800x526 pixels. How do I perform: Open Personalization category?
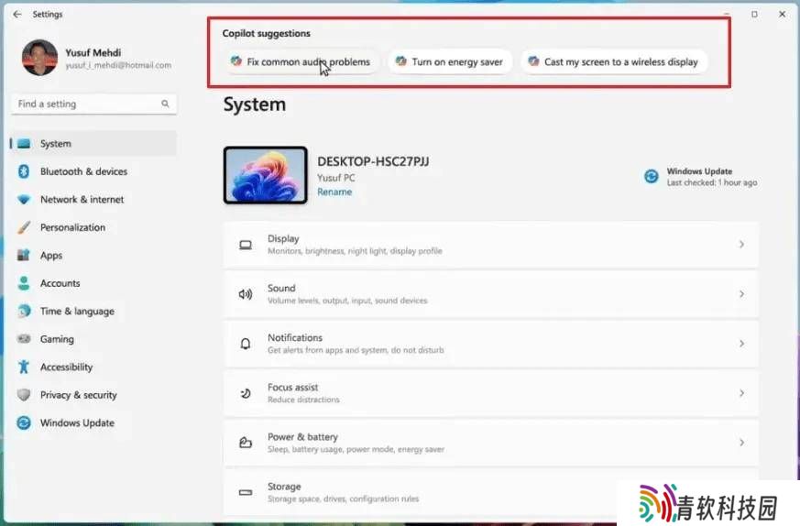(x=93, y=227)
